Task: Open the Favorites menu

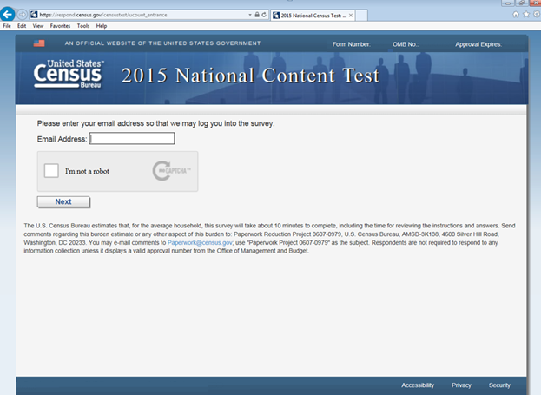Action: point(60,26)
